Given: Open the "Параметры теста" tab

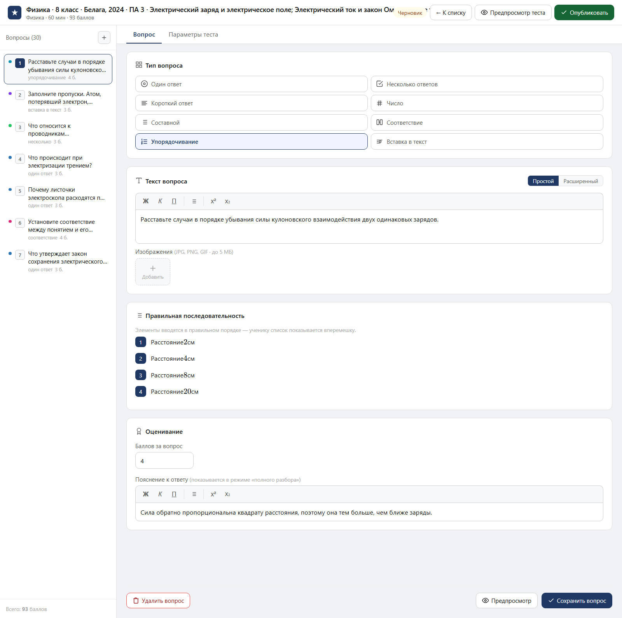Looking at the screenshot, I should (x=193, y=35).
